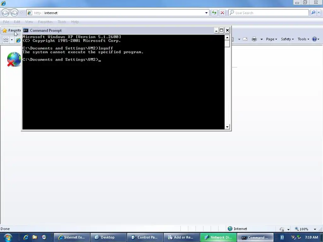
Task: Click the 100% zoom level button
Action: pyautogui.click(x=302, y=229)
